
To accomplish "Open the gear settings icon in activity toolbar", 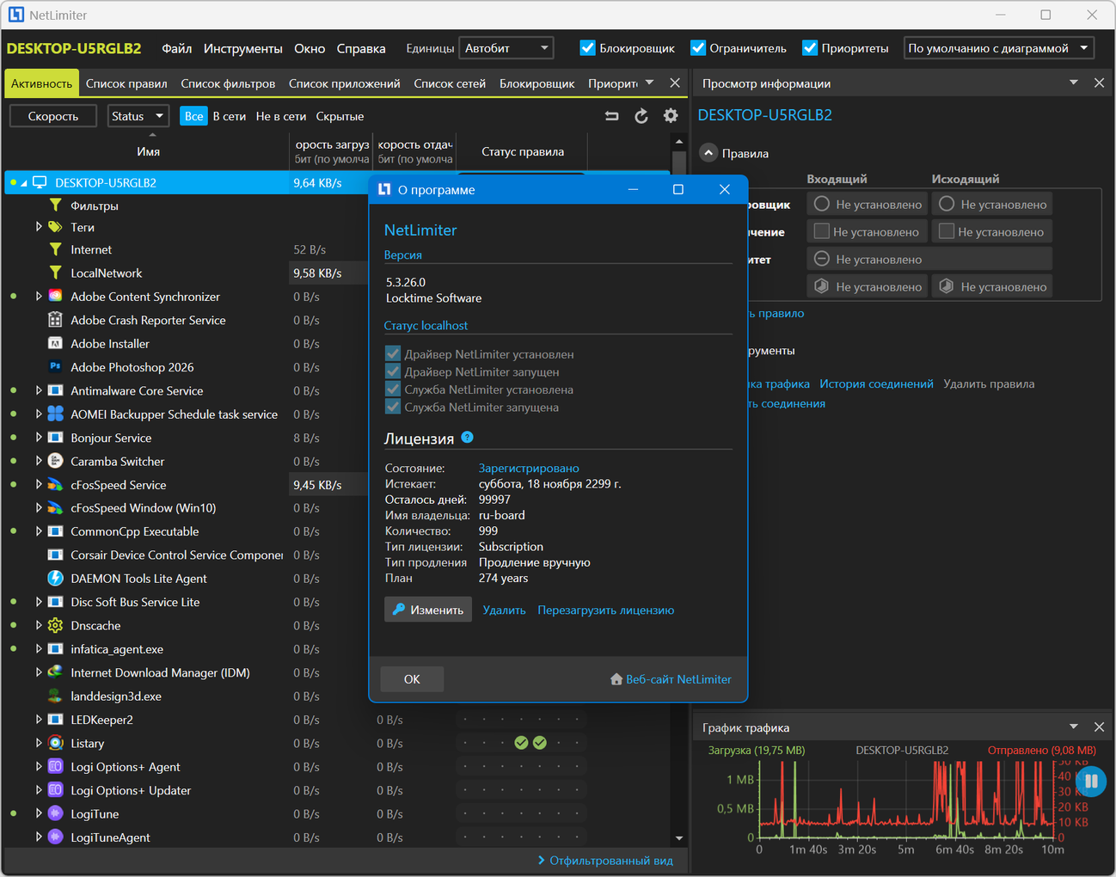I will [671, 116].
